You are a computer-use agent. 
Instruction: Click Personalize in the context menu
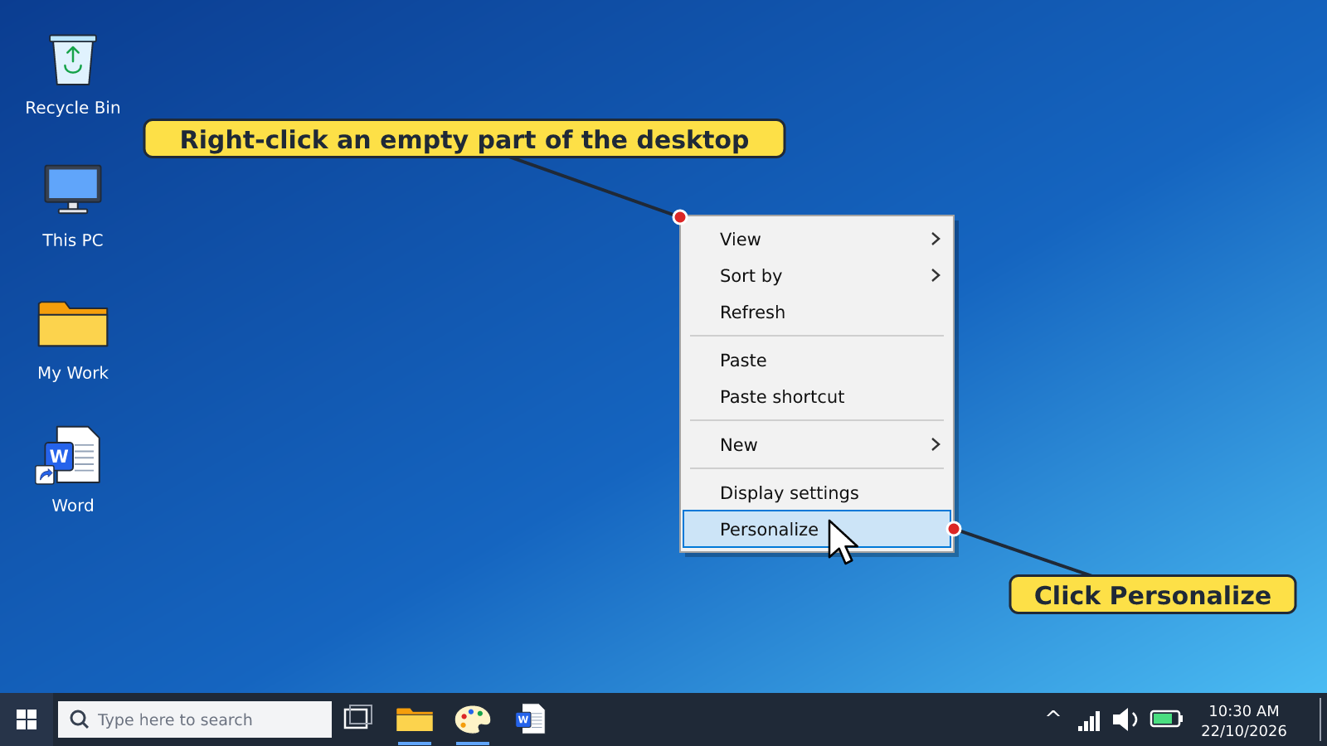(x=817, y=529)
